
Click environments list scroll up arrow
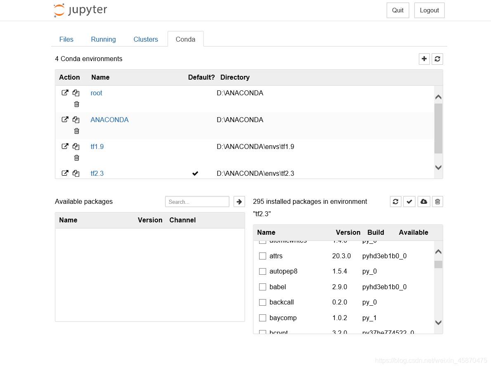pos(438,97)
